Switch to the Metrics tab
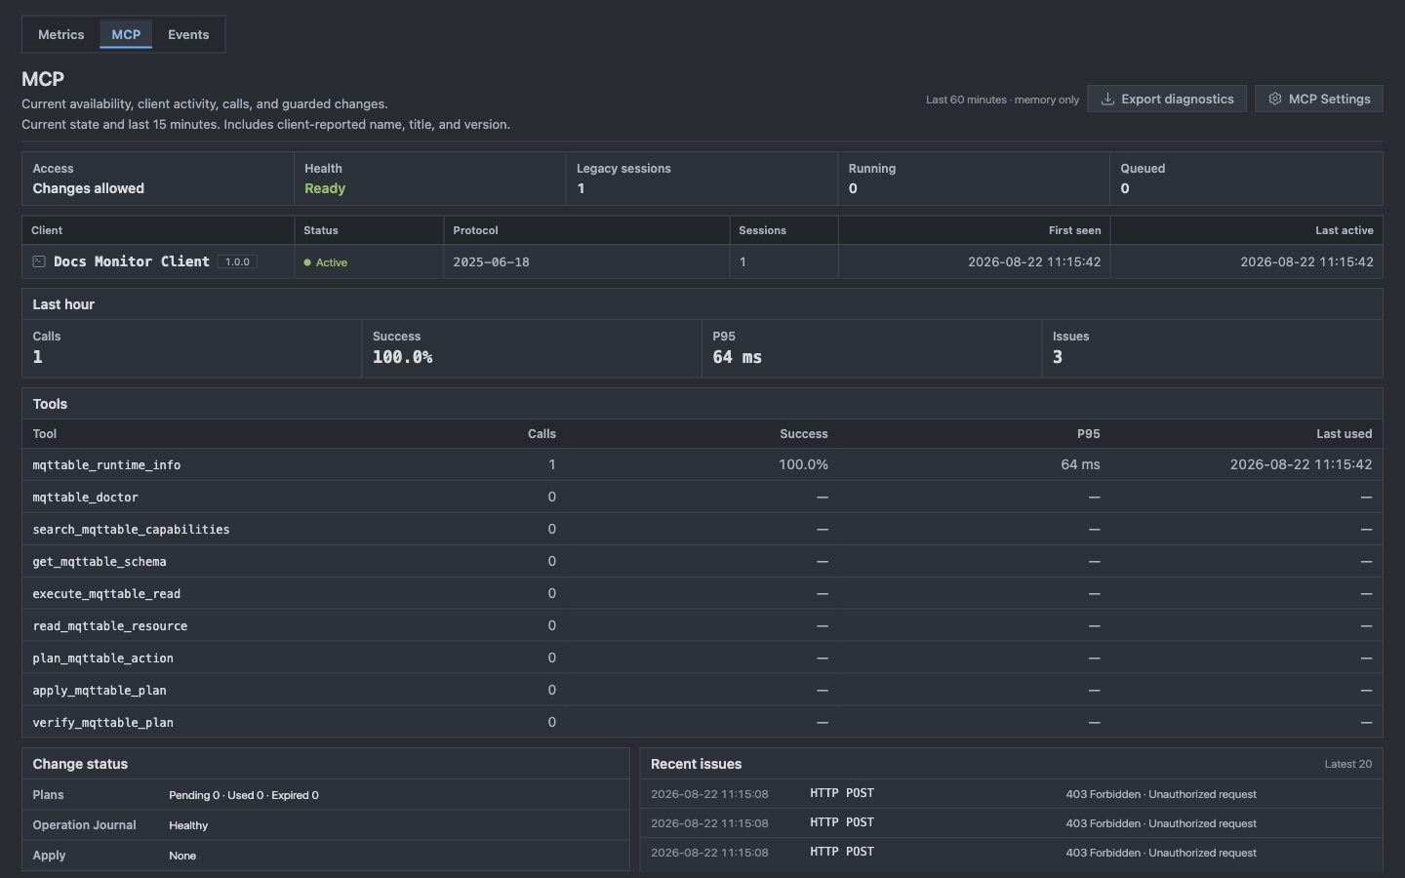The width and height of the screenshot is (1405, 878). (x=60, y=34)
